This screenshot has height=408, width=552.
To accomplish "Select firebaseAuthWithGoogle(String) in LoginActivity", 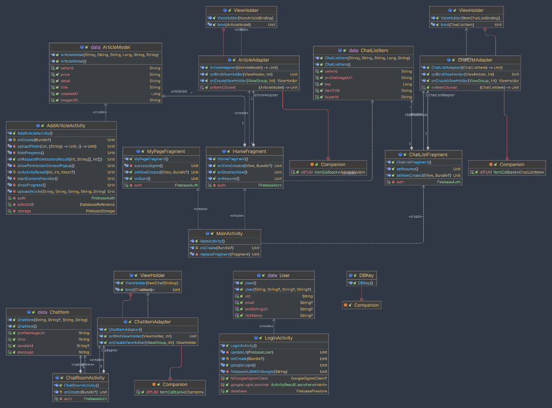I will (273, 372).
